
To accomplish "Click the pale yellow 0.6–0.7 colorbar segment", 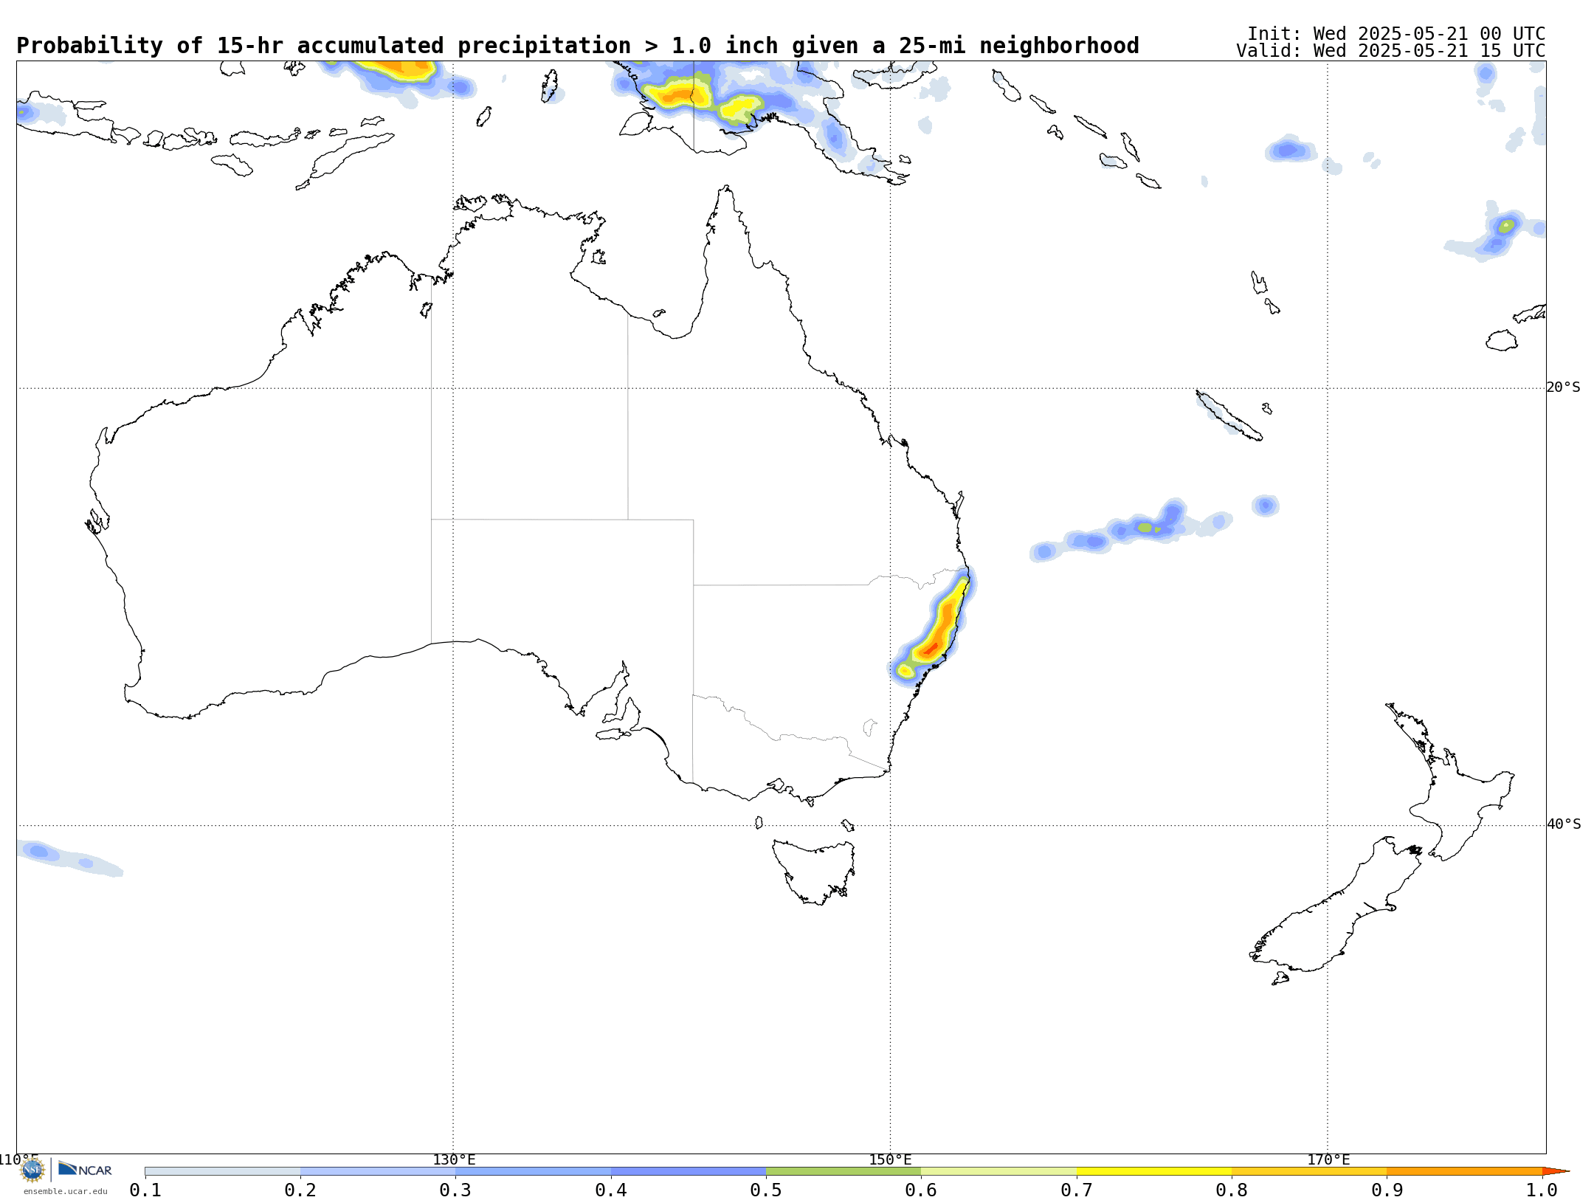I will pyautogui.click(x=998, y=1171).
